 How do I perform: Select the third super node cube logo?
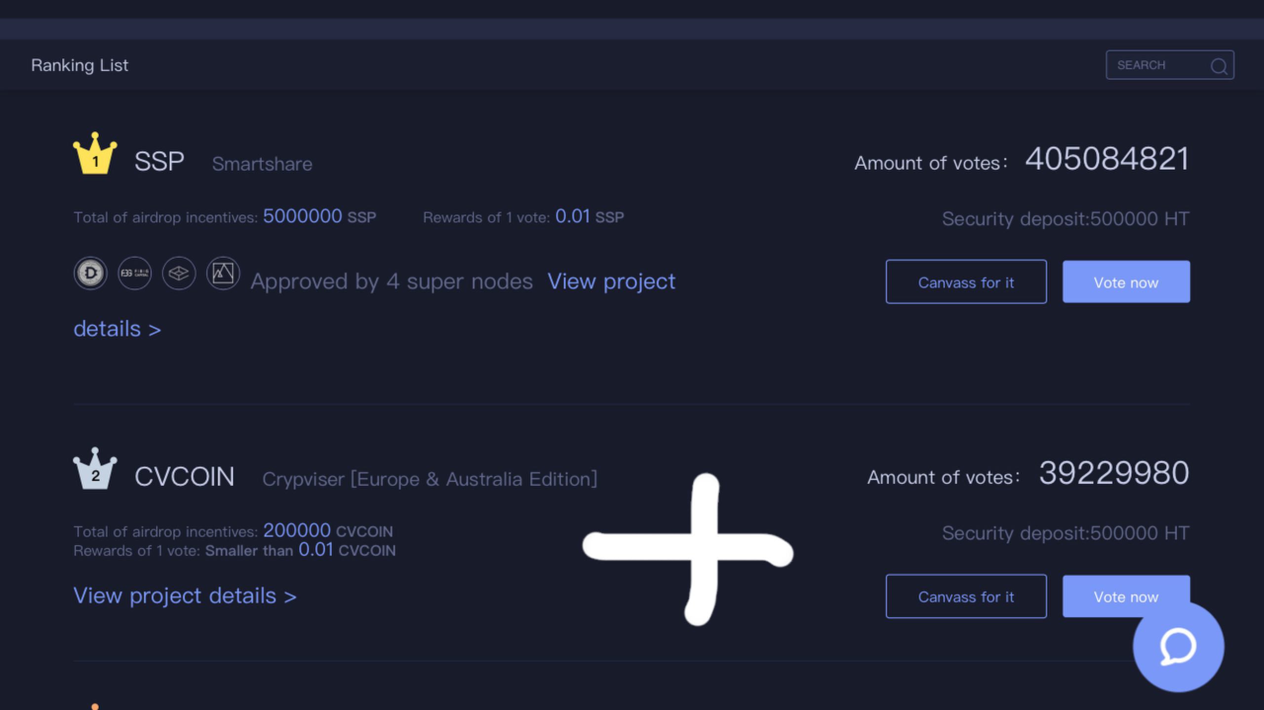pos(179,273)
